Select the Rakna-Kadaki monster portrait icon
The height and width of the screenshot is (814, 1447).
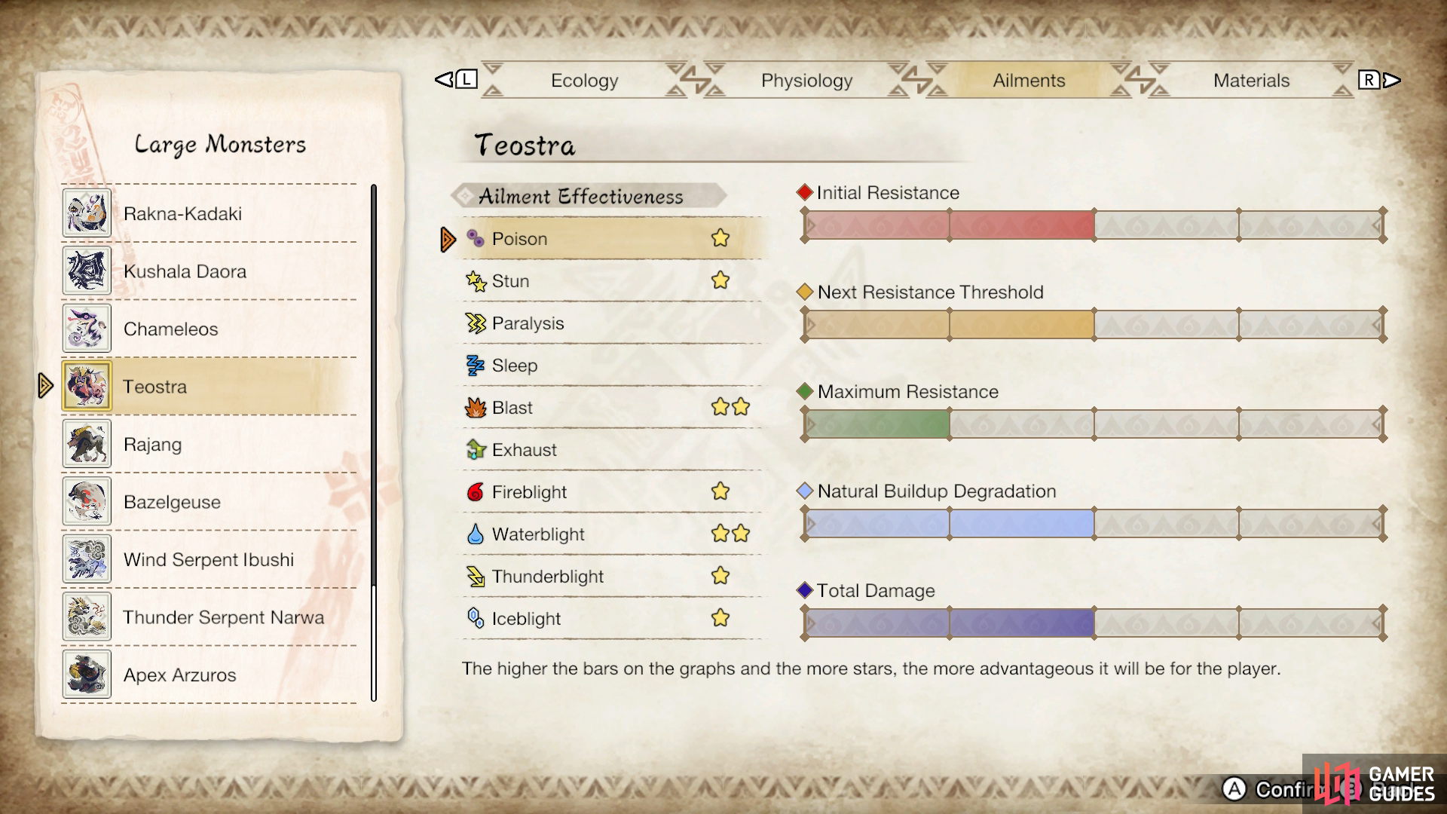click(x=87, y=213)
